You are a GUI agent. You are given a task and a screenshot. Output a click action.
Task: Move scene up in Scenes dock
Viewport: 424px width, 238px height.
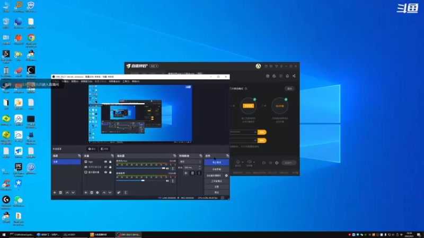click(x=67, y=193)
